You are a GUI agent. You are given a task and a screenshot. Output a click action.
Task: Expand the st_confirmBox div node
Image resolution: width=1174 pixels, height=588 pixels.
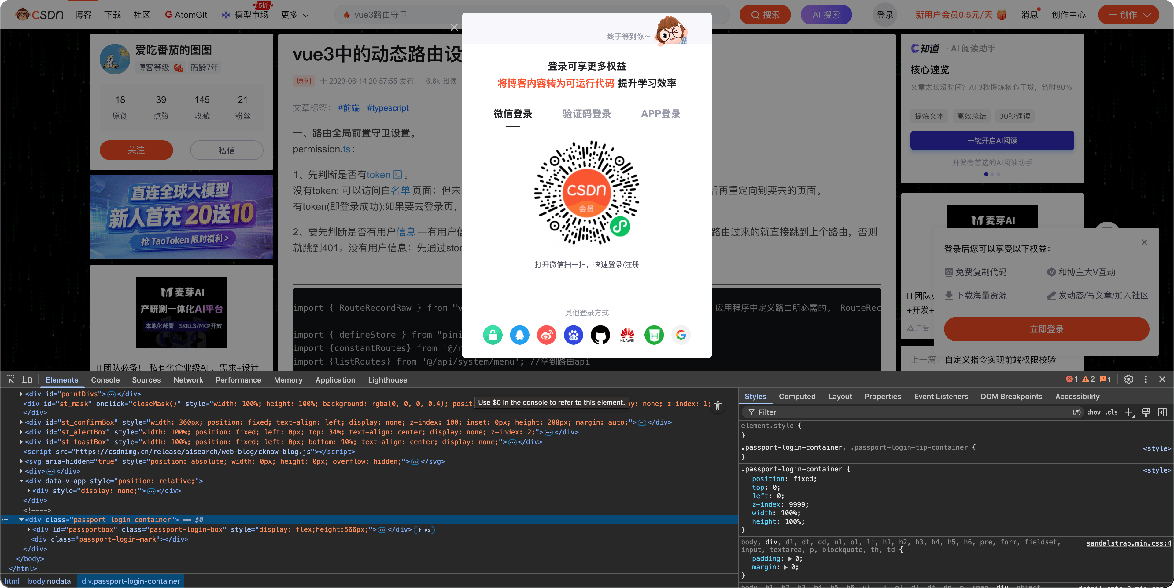(x=21, y=422)
